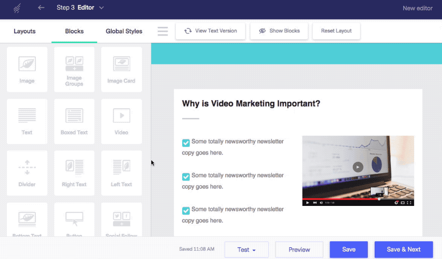Select the Image block
The image size is (442, 259).
(27, 69)
